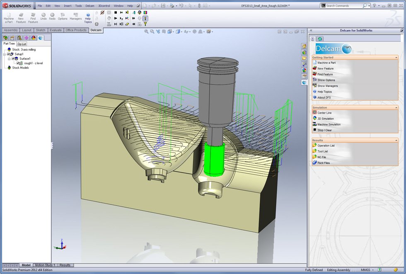Select the Machine Simulation icon
Screen dimensions: 406x274
click(x=316, y=124)
